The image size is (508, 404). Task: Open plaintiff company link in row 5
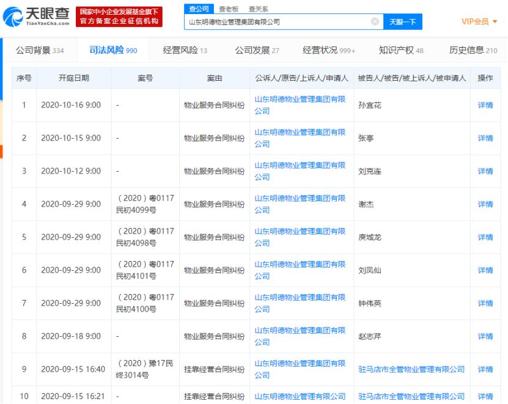point(300,237)
